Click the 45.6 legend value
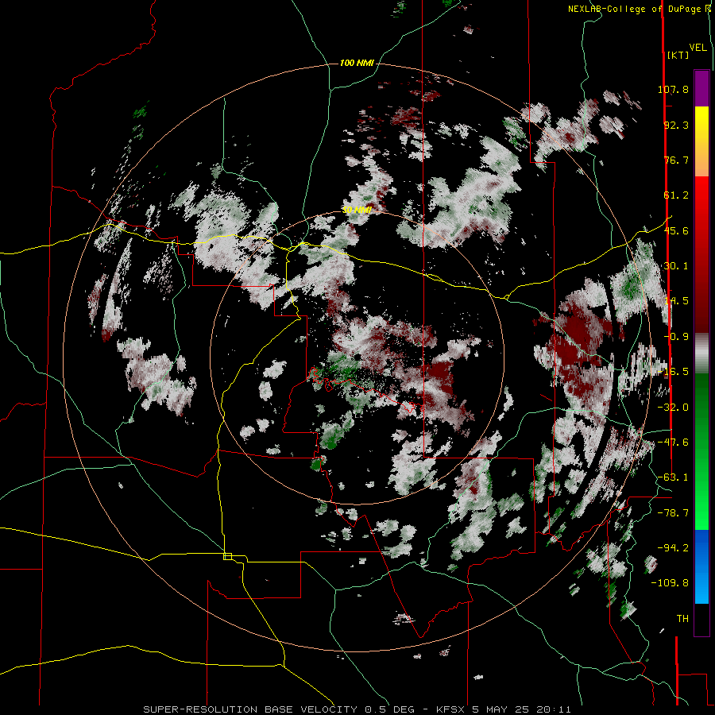 (676, 230)
